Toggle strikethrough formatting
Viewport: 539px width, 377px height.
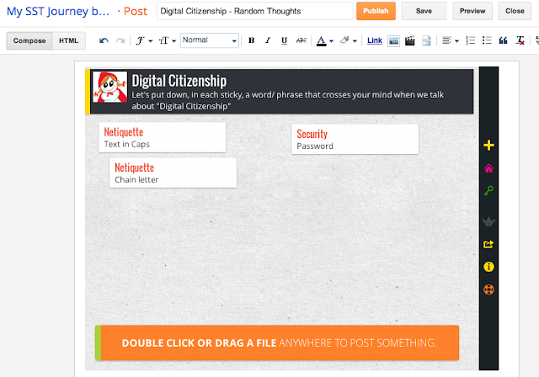(x=302, y=40)
